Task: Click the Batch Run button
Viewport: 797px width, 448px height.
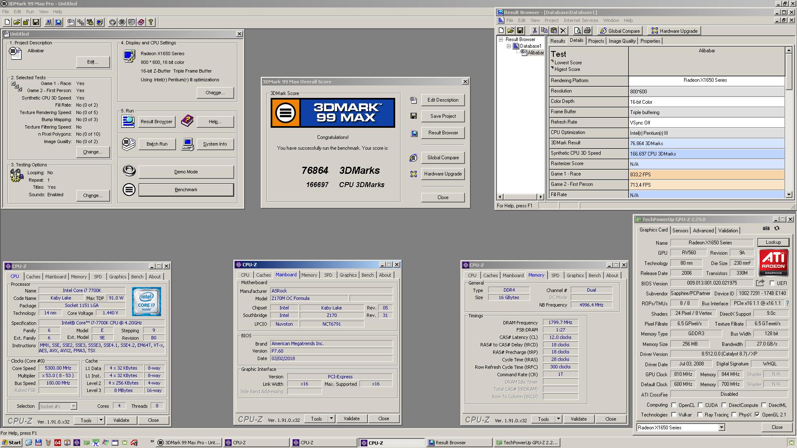Action: click(157, 144)
